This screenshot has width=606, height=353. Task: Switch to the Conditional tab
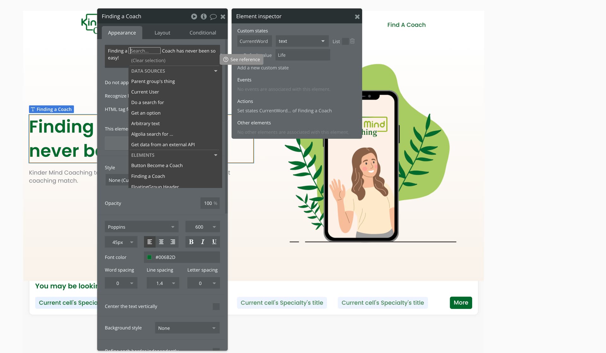[x=203, y=33]
